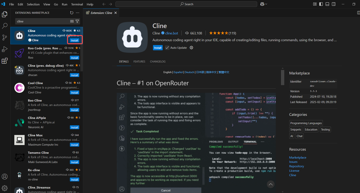Click the Cline (prev. debug cline) robot icon

tap(19, 70)
